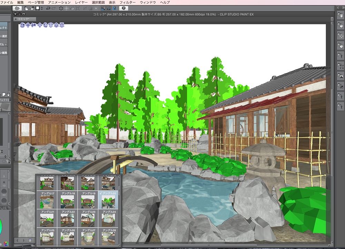345x249 pixels.
Task: Toggle Snap to Special Ruler
Action: pos(109,8)
